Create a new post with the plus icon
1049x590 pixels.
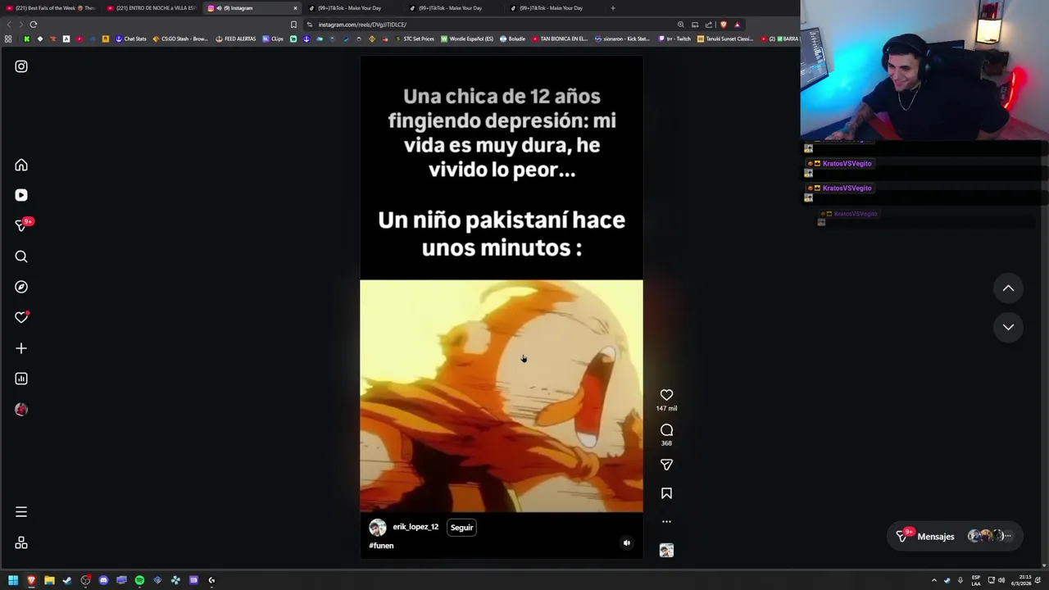pos(21,348)
